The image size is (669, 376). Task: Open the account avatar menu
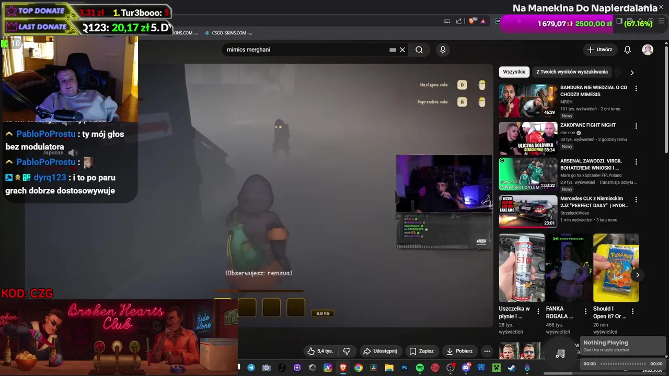[x=648, y=50]
